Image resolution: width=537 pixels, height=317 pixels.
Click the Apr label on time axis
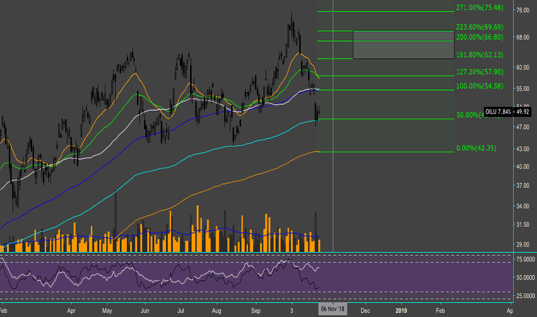(x=71, y=311)
